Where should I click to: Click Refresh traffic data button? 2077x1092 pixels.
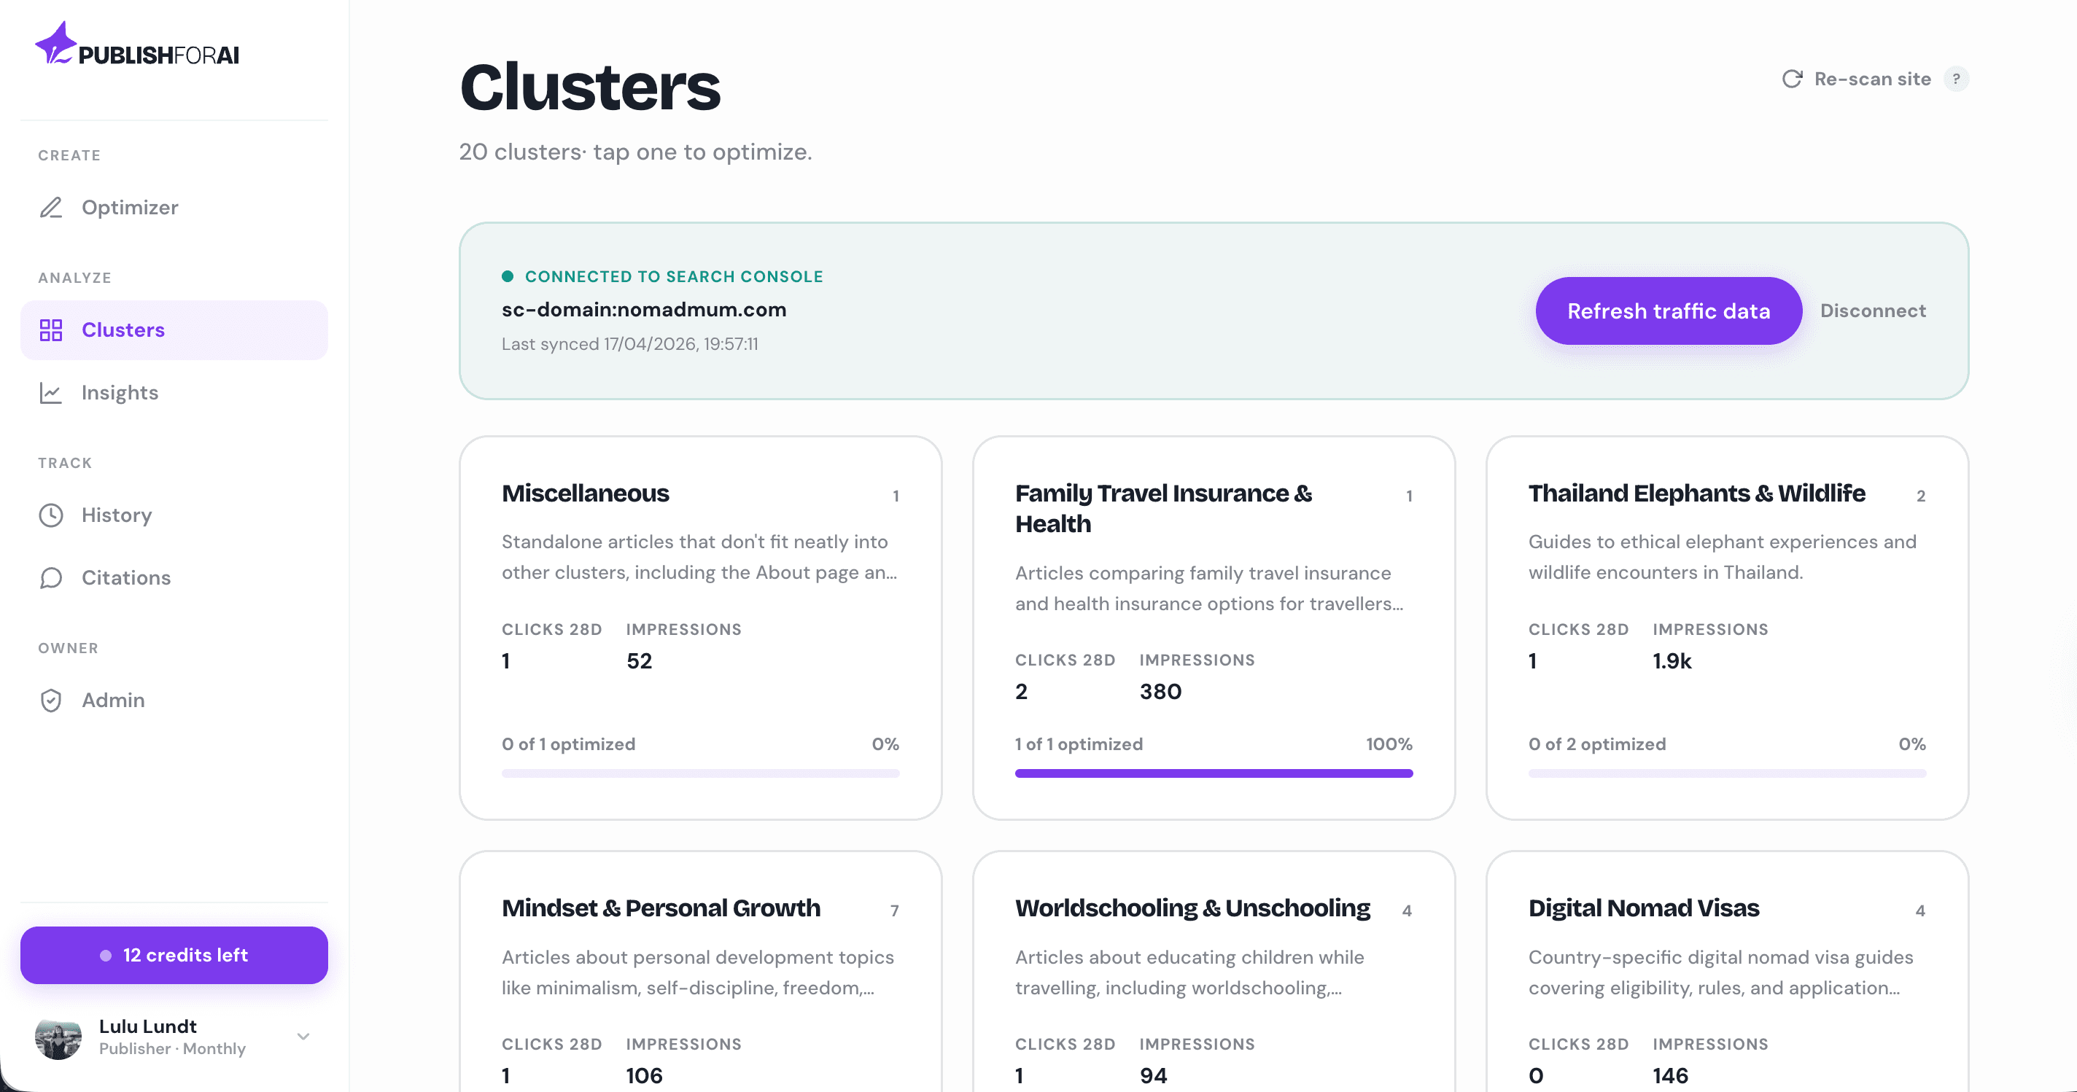pos(1668,311)
